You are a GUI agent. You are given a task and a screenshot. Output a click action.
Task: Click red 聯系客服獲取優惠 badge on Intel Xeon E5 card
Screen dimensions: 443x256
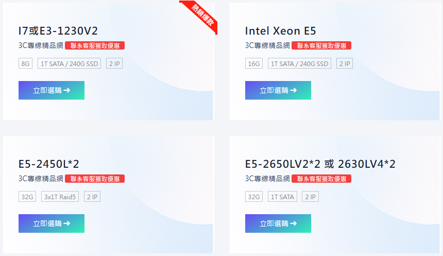click(x=321, y=45)
